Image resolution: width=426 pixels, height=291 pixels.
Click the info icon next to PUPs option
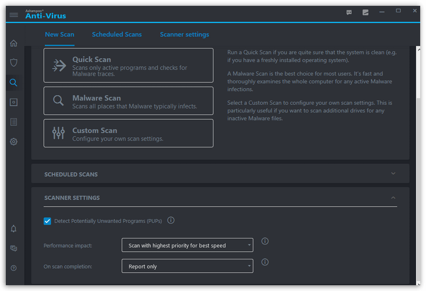click(x=171, y=220)
